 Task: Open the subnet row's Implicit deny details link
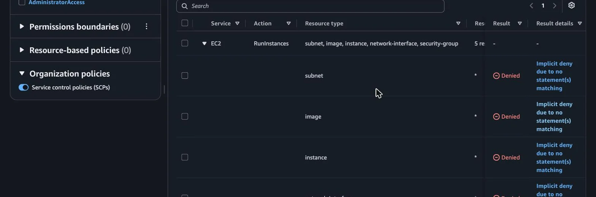tap(554, 76)
